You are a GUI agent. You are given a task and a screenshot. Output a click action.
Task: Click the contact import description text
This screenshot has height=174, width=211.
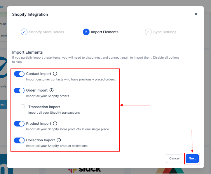[71, 79]
